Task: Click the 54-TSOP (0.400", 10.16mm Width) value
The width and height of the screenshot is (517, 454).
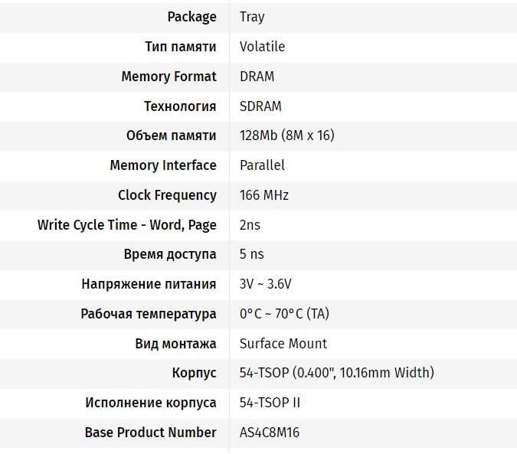Action: (336, 373)
